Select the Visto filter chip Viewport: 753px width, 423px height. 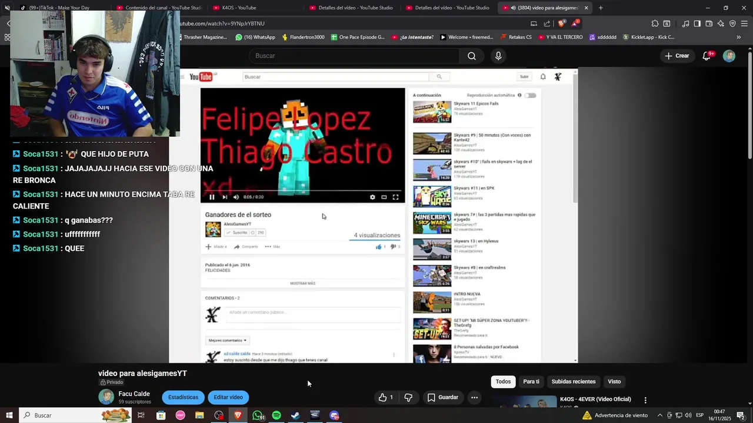click(x=614, y=382)
